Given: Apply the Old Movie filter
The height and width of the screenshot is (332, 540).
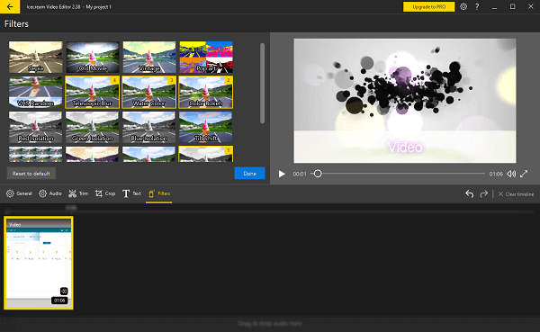Looking at the screenshot, I should 93,58.
